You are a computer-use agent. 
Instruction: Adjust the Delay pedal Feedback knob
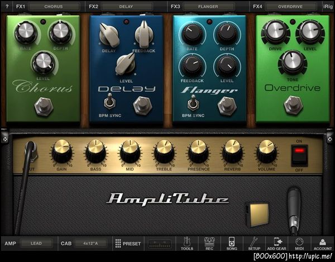tap(144, 34)
